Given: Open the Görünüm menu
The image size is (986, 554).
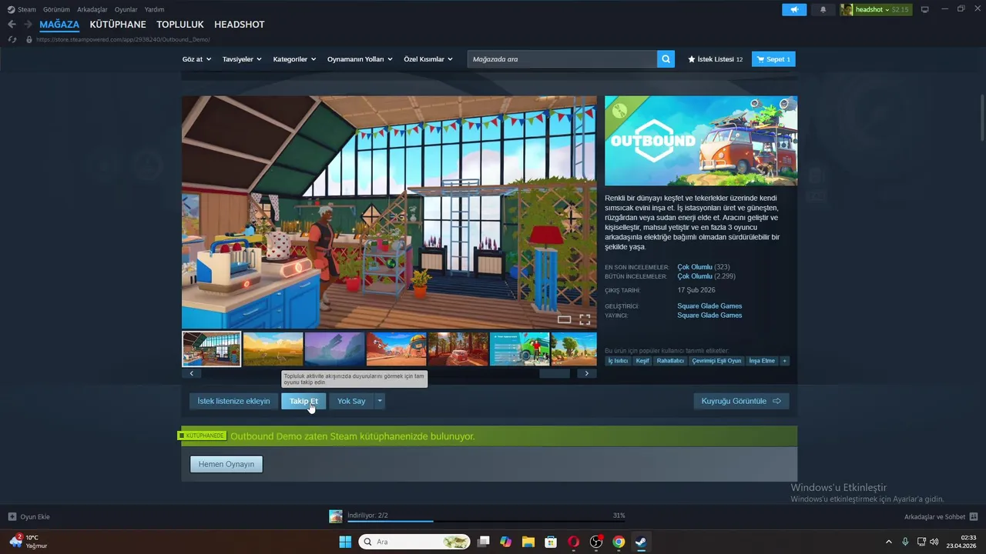Looking at the screenshot, I should click(x=56, y=9).
